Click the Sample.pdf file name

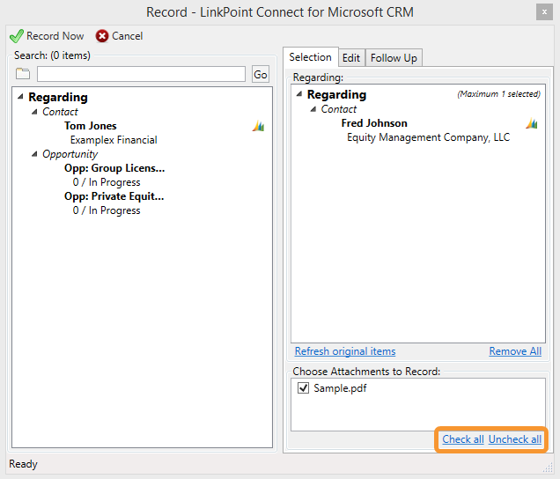[340, 388]
